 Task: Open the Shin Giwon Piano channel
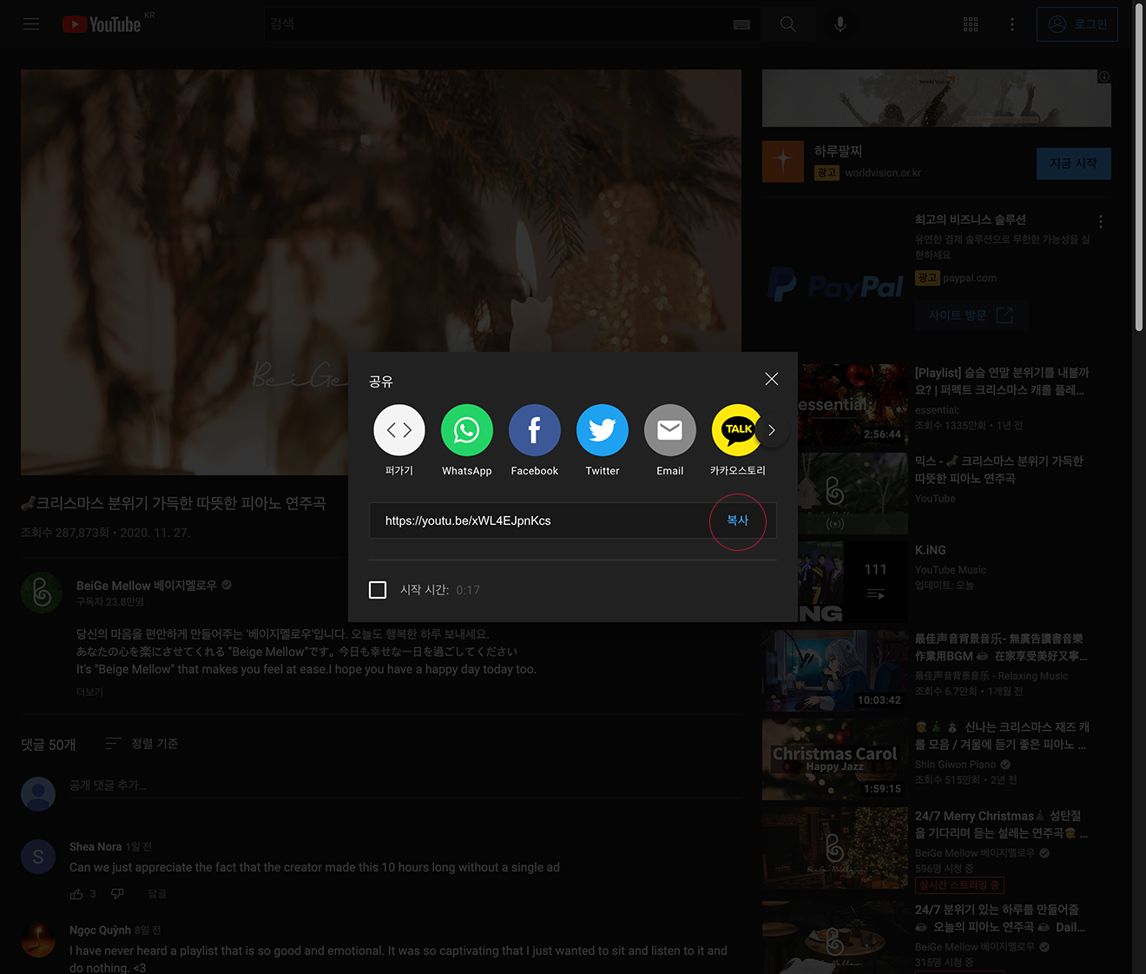coord(955,765)
